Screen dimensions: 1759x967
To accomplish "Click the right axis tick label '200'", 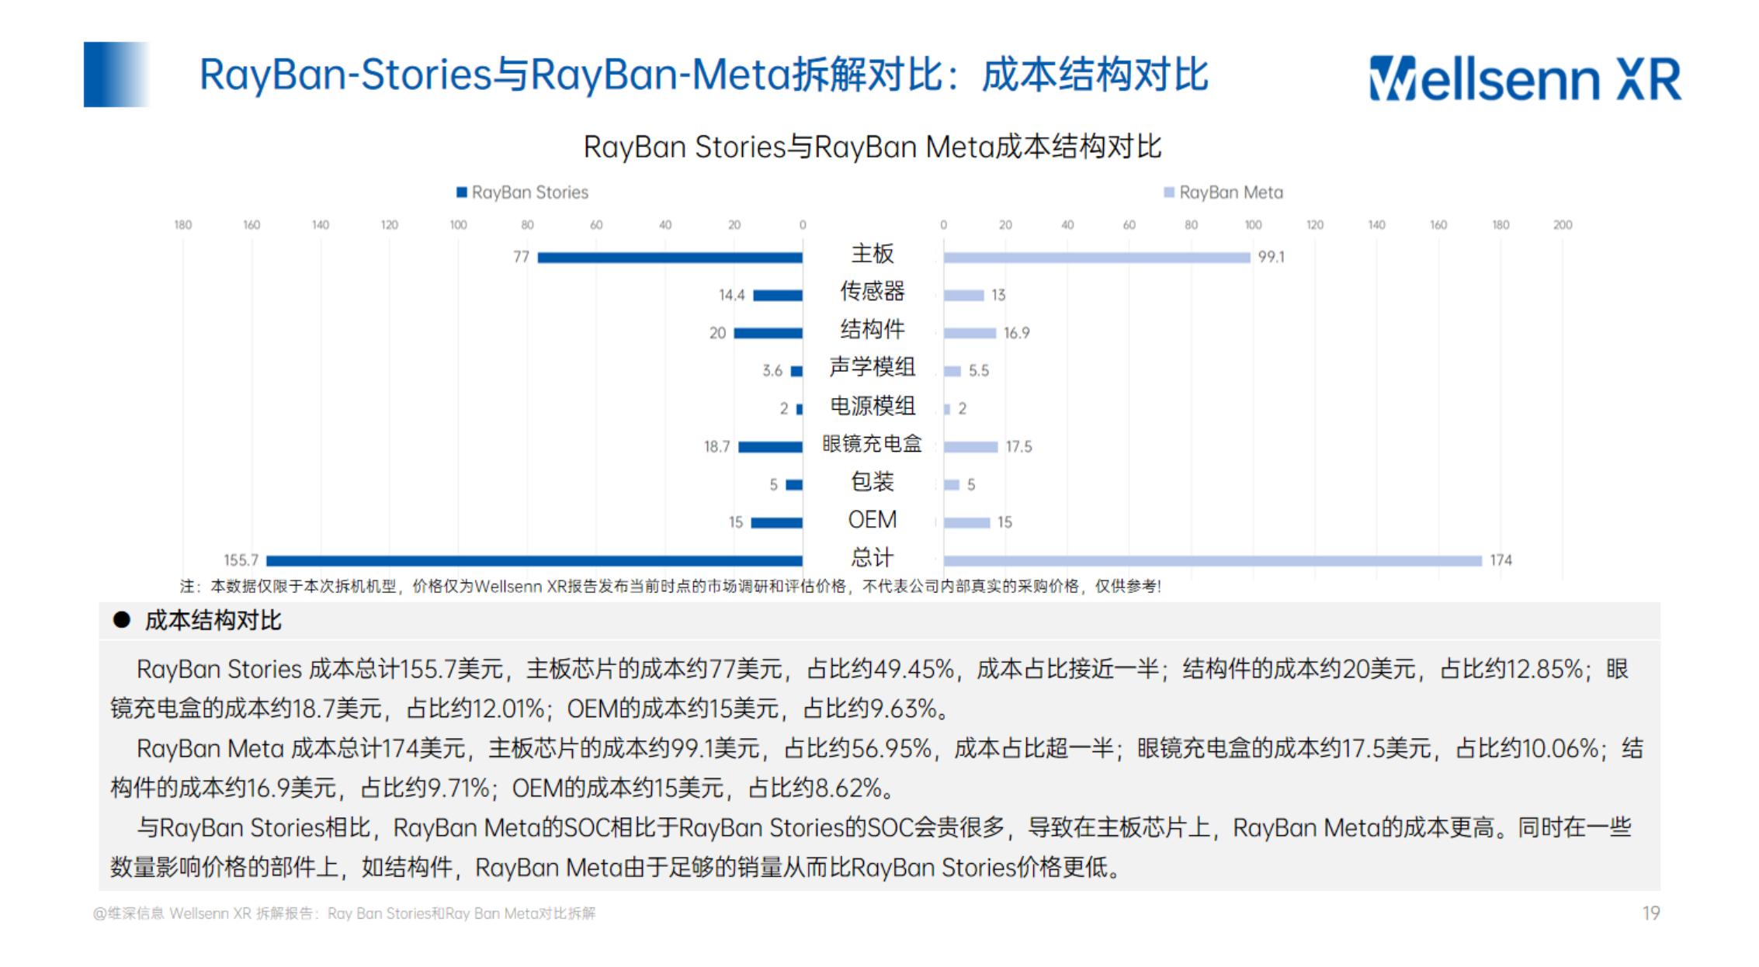I will (x=1563, y=225).
